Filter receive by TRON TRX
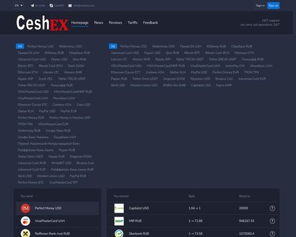This screenshot has height=237, width=296. [251, 72]
